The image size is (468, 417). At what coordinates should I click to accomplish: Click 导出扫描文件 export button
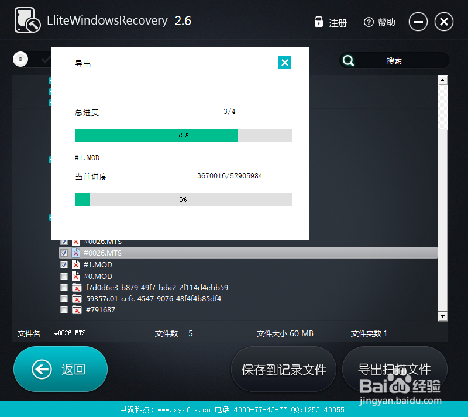394,369
